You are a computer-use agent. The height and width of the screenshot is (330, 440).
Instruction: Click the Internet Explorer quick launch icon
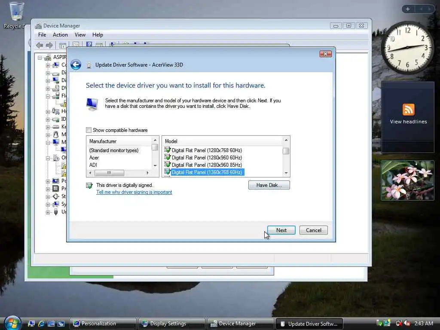point(41,324)
